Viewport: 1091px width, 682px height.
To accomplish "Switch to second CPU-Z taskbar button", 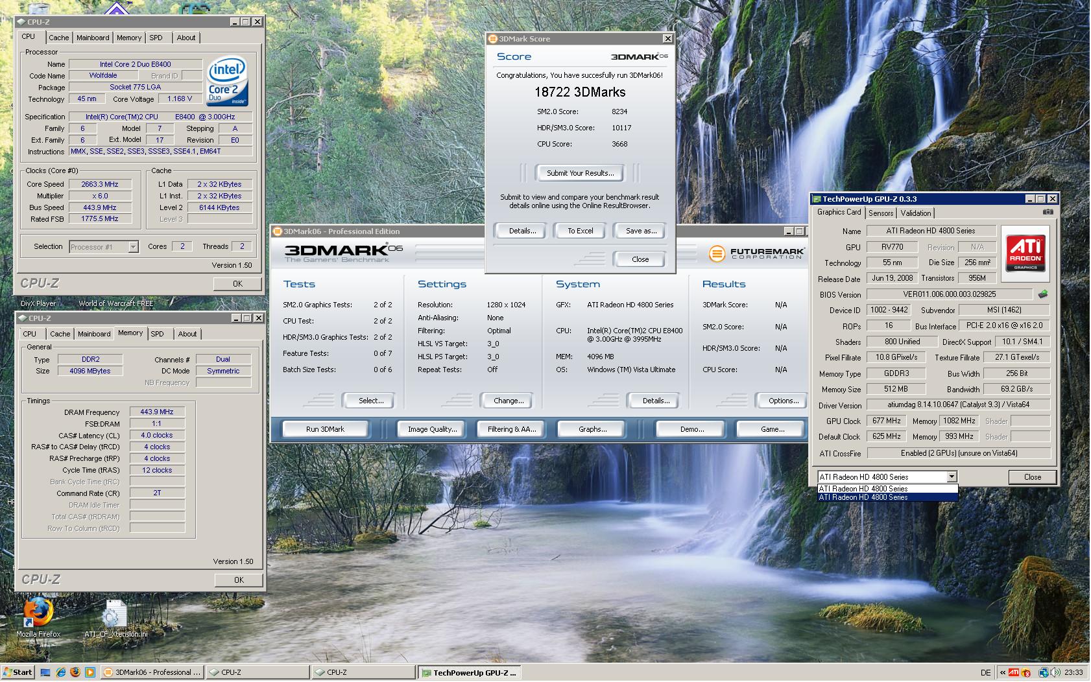I will point(364,672).
